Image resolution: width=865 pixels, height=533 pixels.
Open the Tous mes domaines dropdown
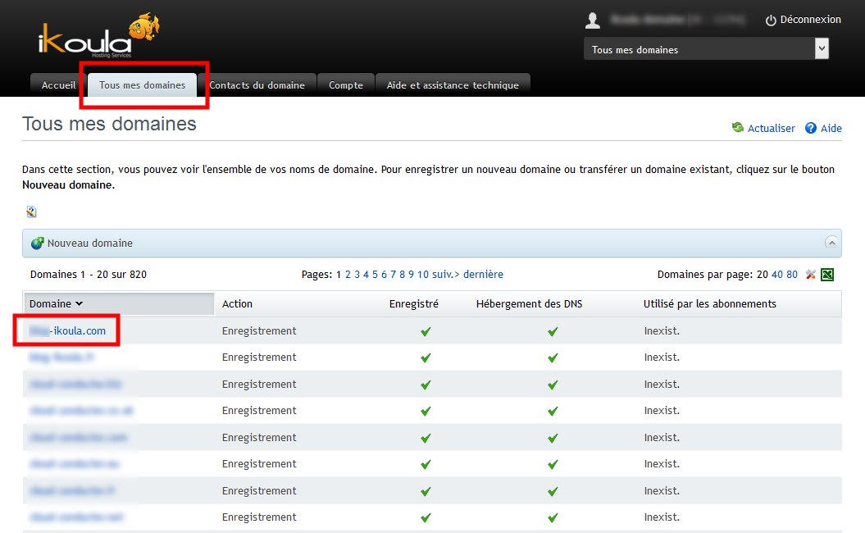pos(706,50)
